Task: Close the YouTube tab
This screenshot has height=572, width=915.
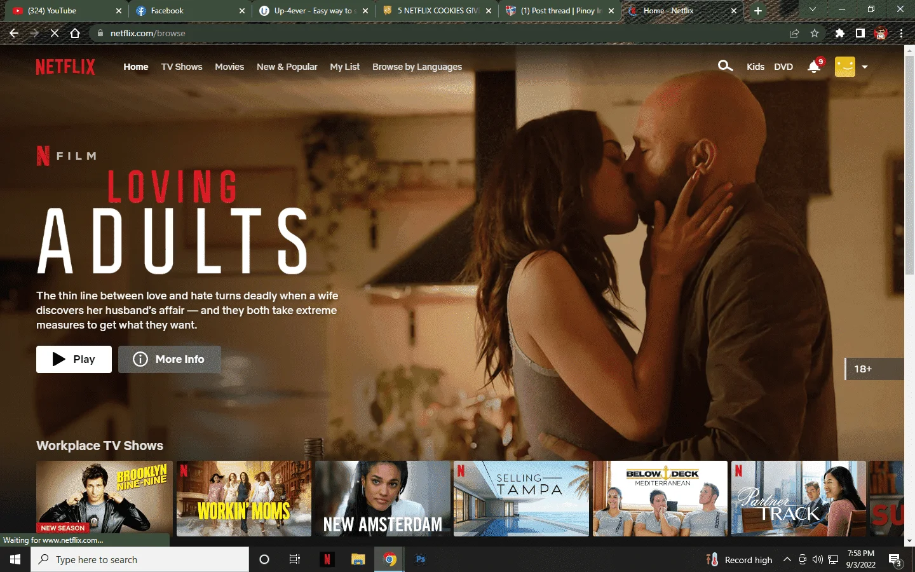Action: tap(118, 11)
